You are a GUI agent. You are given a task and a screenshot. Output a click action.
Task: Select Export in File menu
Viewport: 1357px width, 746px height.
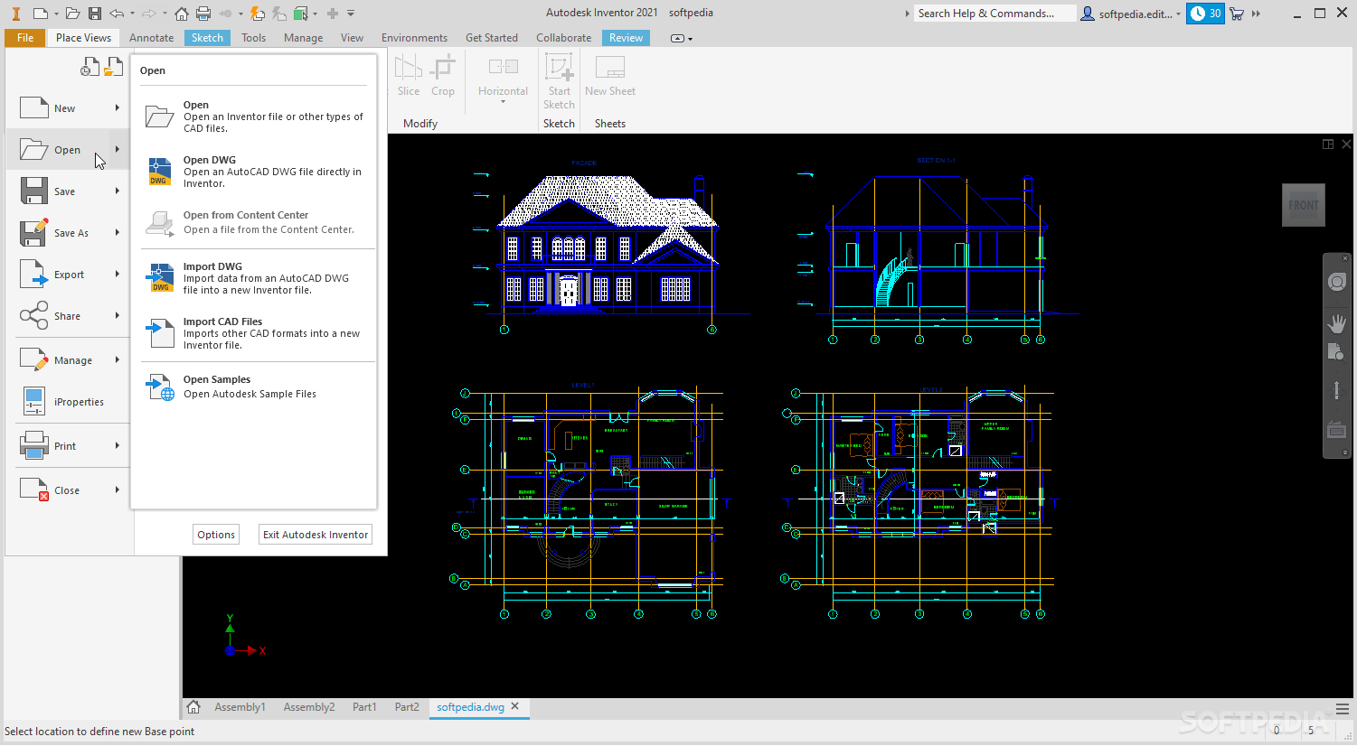[69, 275]
